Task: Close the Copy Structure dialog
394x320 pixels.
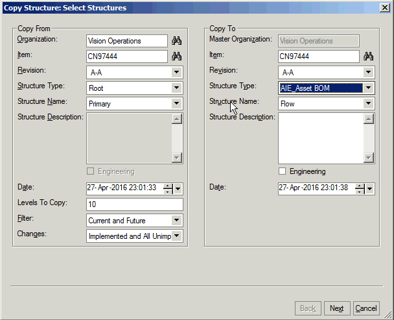Action: coord(385,8)
